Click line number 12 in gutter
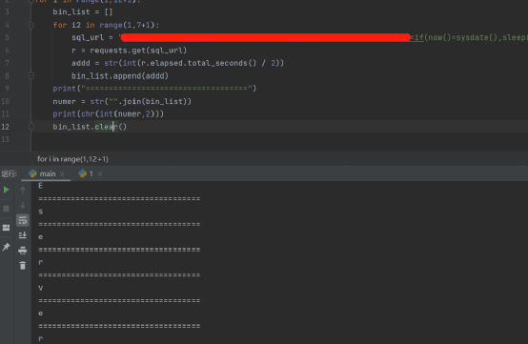The width and height of the screenshot is (528, 344). 5,127
